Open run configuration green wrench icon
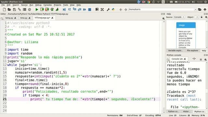 tap(57, 9)
